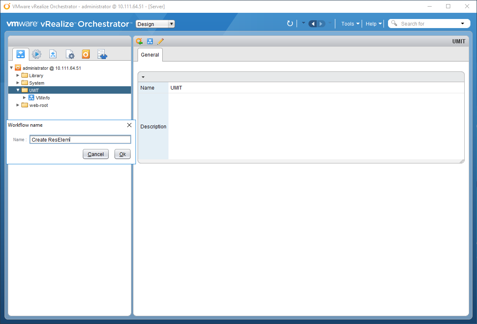Image resolution: width=477 pixels, height=324 pixels.
Task: Expand the Library folder
Action: tap(18, 76)
